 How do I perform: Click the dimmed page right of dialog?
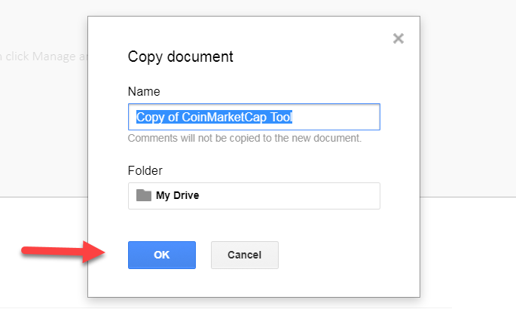(x=467, y=113)
